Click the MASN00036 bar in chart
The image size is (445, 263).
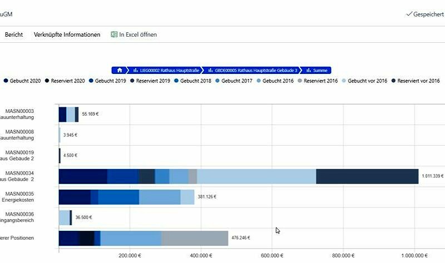click(65, 217)
